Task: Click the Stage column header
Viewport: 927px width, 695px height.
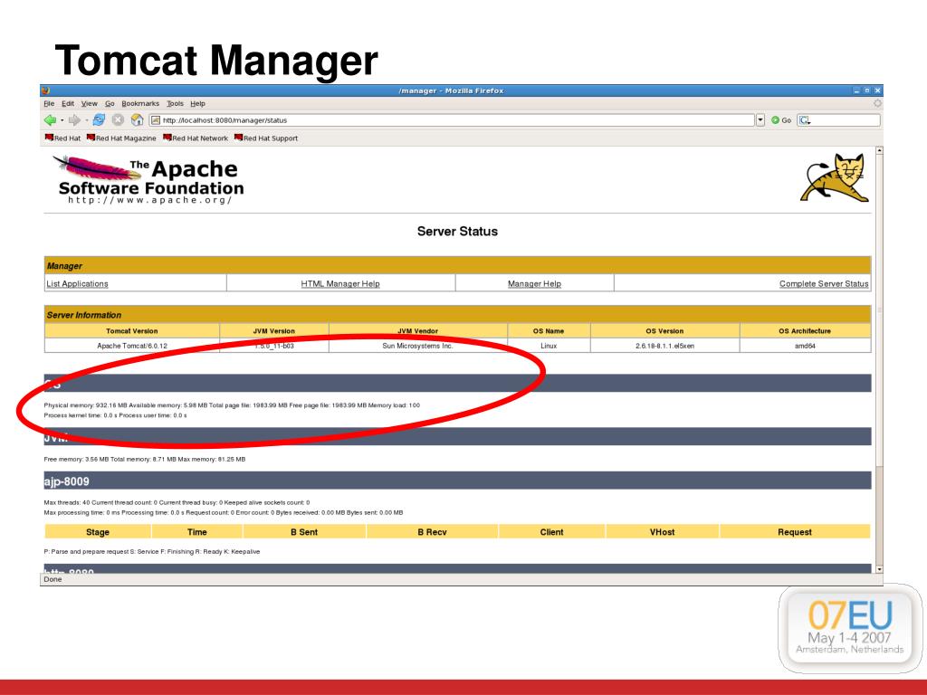Action: pyautogui.click(x=98, y=532)
